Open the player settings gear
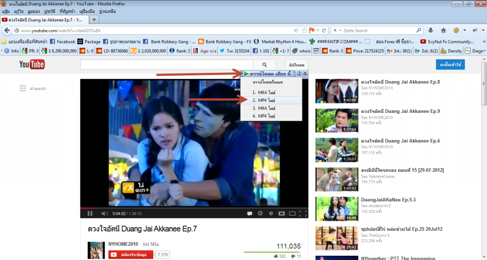Screen dimensions: 487x260 click(x=260, y=213)
